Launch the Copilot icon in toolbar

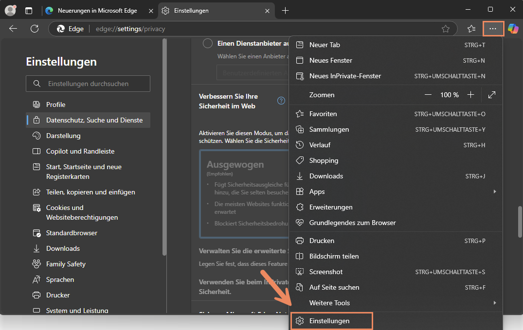point(513,29)
